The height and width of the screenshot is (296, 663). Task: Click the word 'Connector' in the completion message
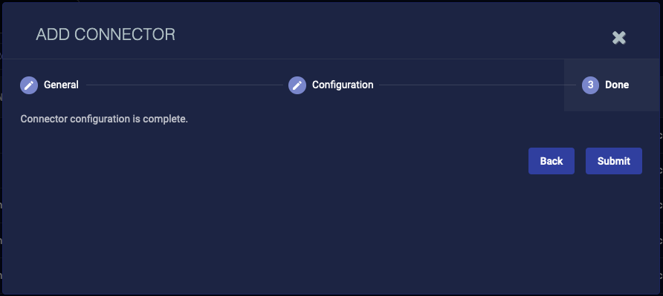tap(44, 119)
